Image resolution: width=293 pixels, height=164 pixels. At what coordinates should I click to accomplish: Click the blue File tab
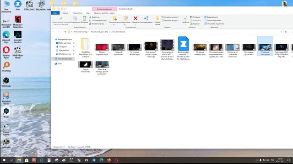coord(55,13)
